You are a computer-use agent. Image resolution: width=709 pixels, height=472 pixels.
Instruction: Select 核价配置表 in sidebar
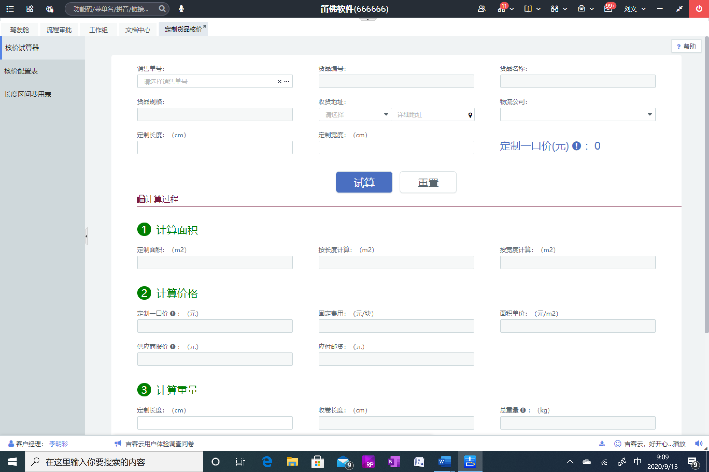pos(42,71)
